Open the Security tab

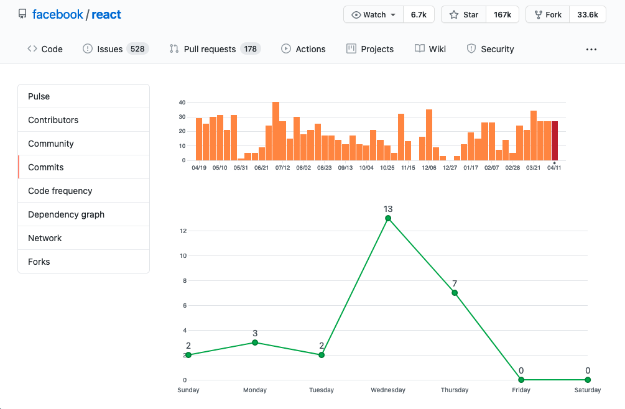coord(490,49)
